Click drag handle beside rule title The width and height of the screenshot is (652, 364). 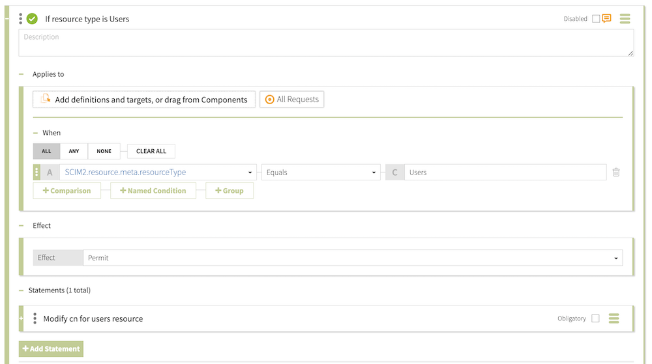coord(20,19)
